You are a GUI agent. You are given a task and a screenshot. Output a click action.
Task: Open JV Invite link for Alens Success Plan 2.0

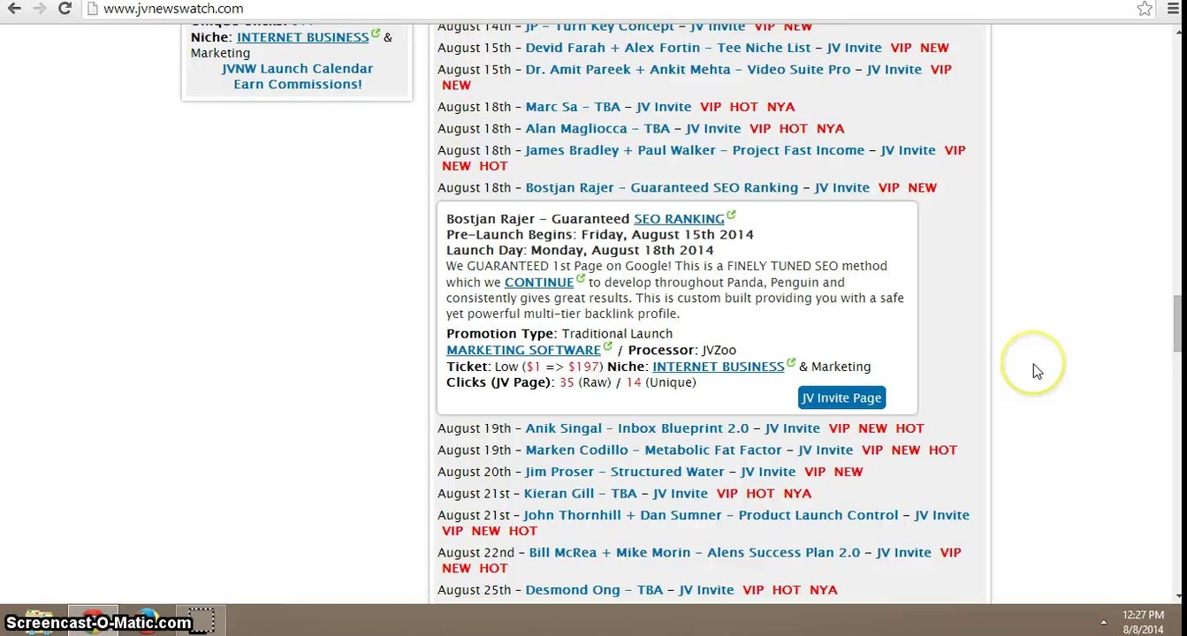904,553
